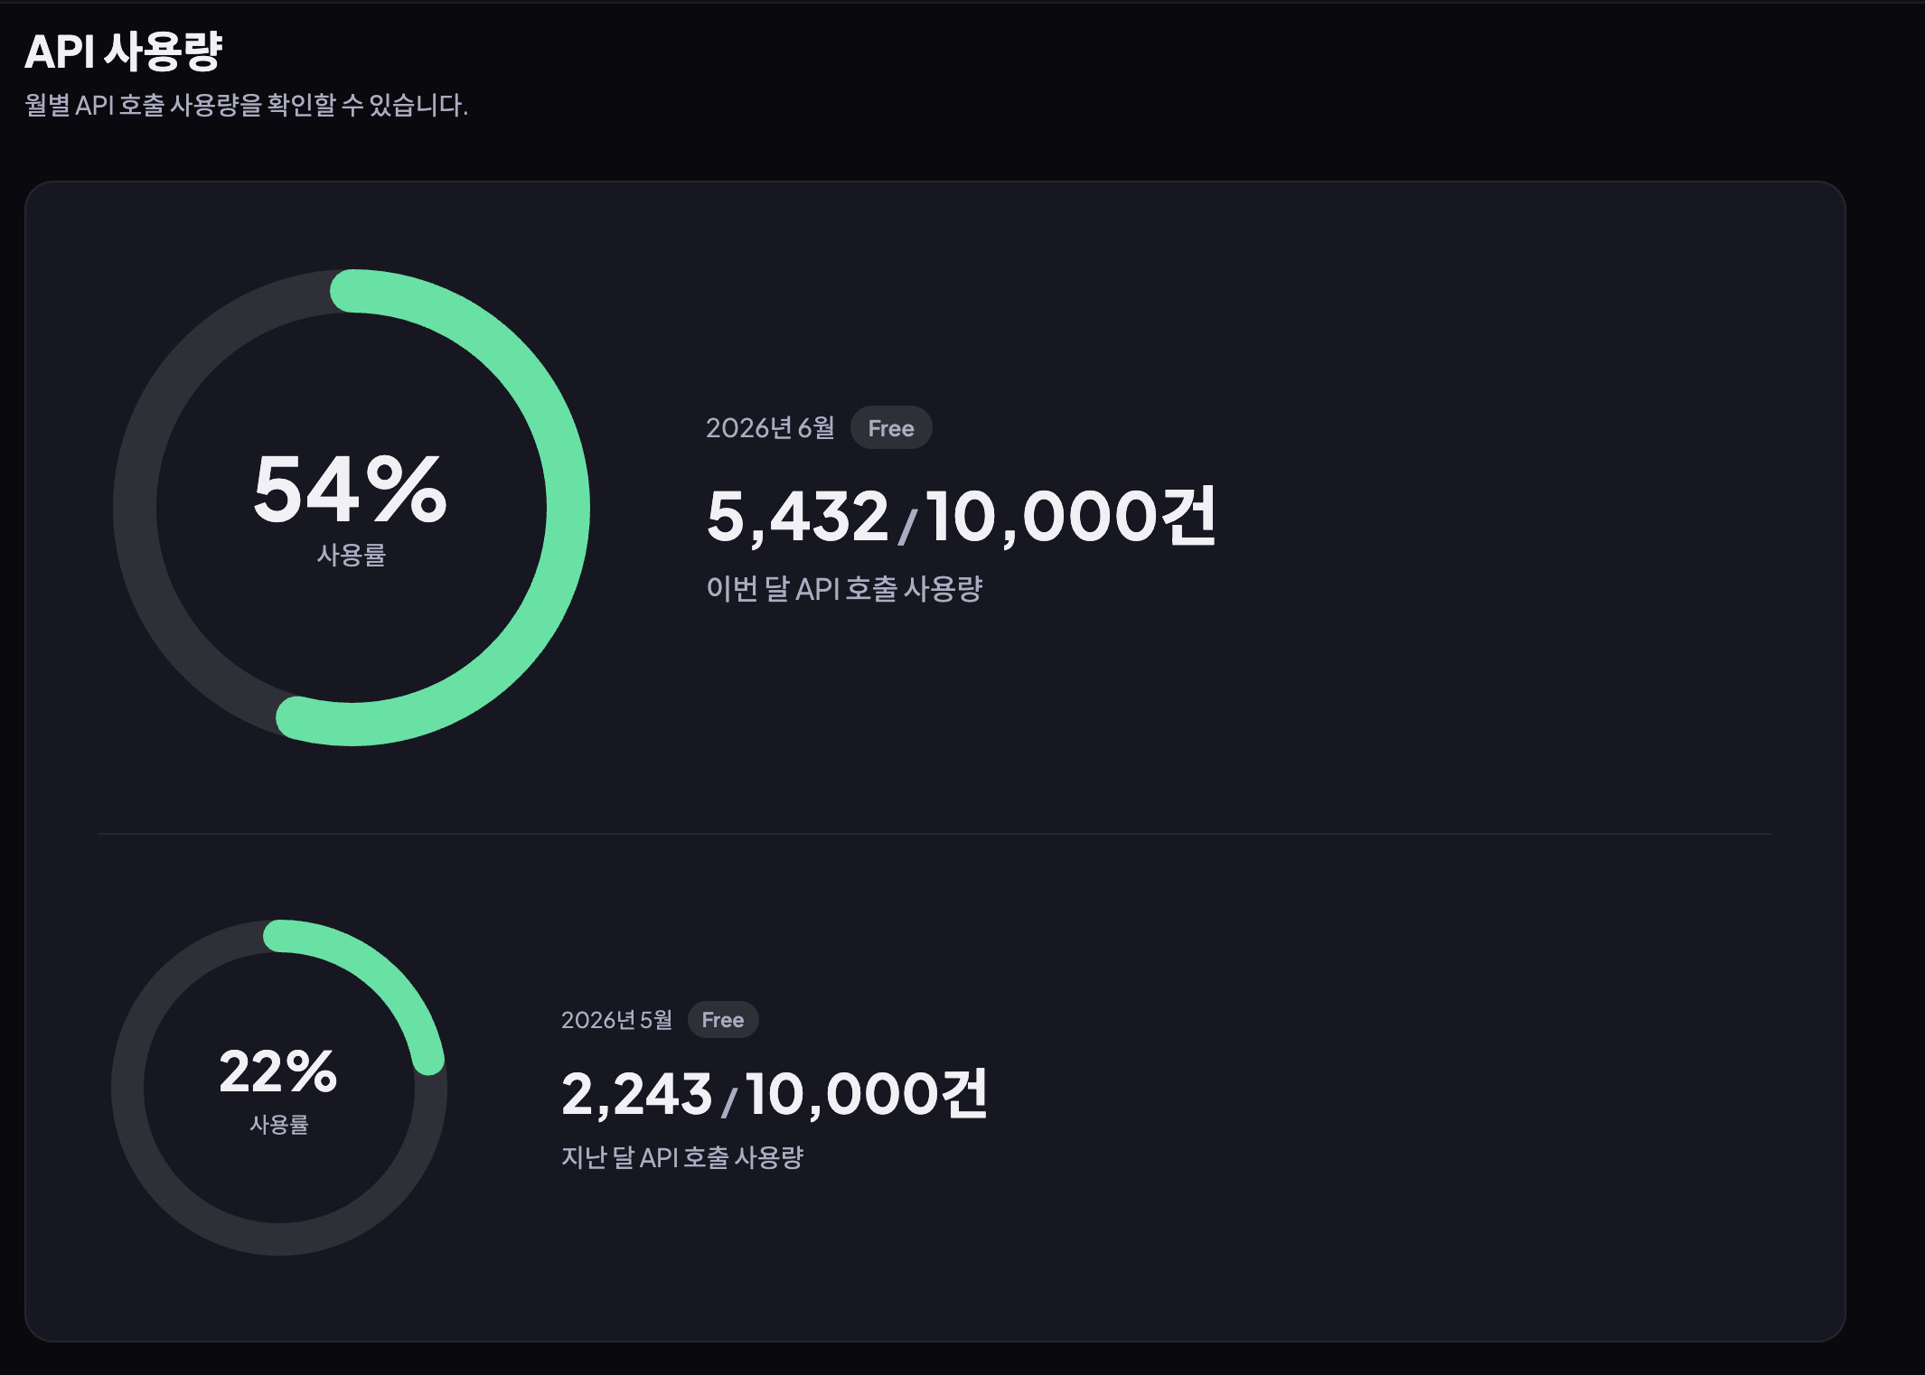This screenshot has width=1925, height=1375.
Task: Click the 22% percentage text
Action: pos(278,1071)
